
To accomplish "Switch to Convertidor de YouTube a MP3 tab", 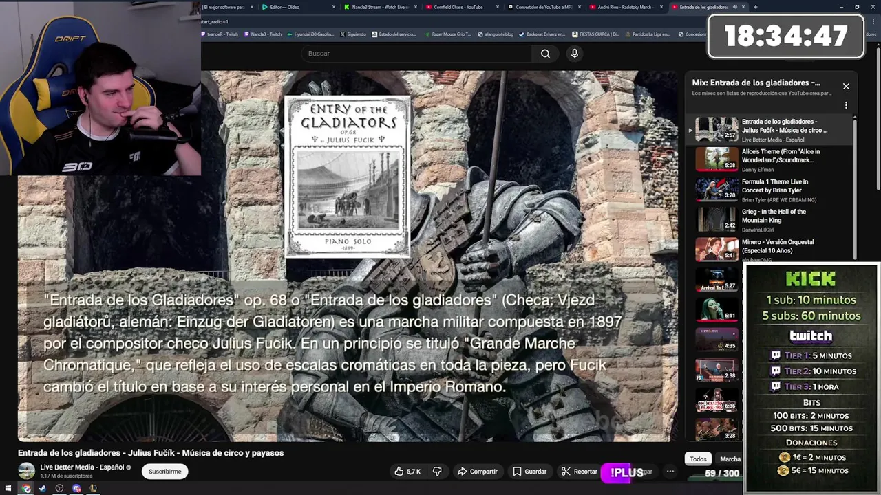I will (x=542, y=7).
